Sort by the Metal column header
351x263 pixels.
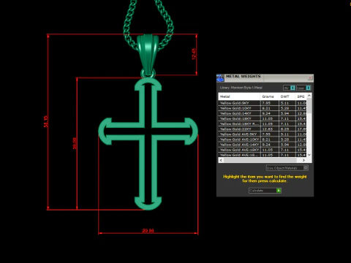239,96
